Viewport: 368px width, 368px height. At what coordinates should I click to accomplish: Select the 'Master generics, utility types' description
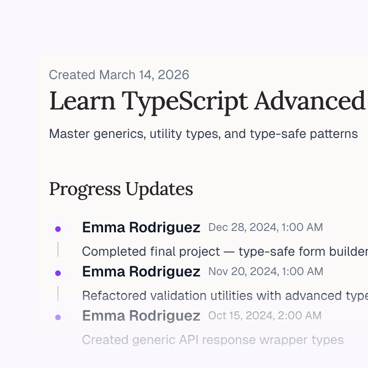203,134
